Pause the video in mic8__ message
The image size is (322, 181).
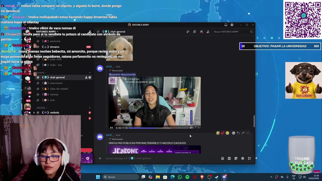(x=111, y=128)
